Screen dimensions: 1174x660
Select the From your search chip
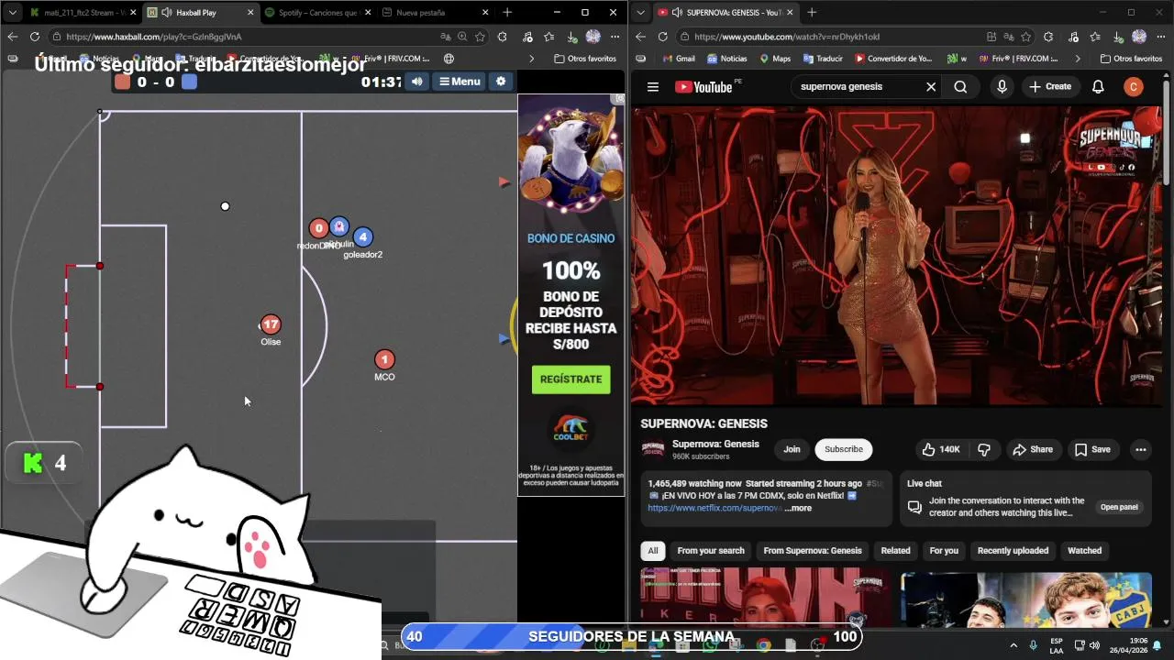(711, 551)
